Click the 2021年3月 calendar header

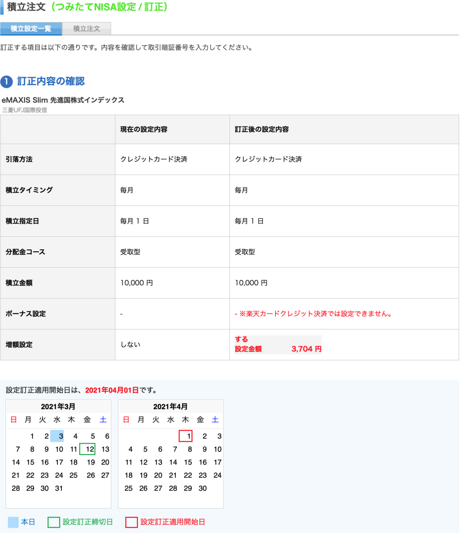pyautogui.click(x=58, y=406)
